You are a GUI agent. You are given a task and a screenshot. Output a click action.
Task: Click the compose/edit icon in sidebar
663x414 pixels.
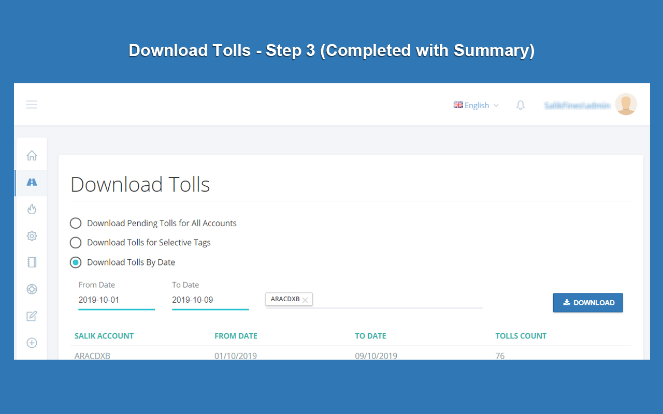point(32,316)
